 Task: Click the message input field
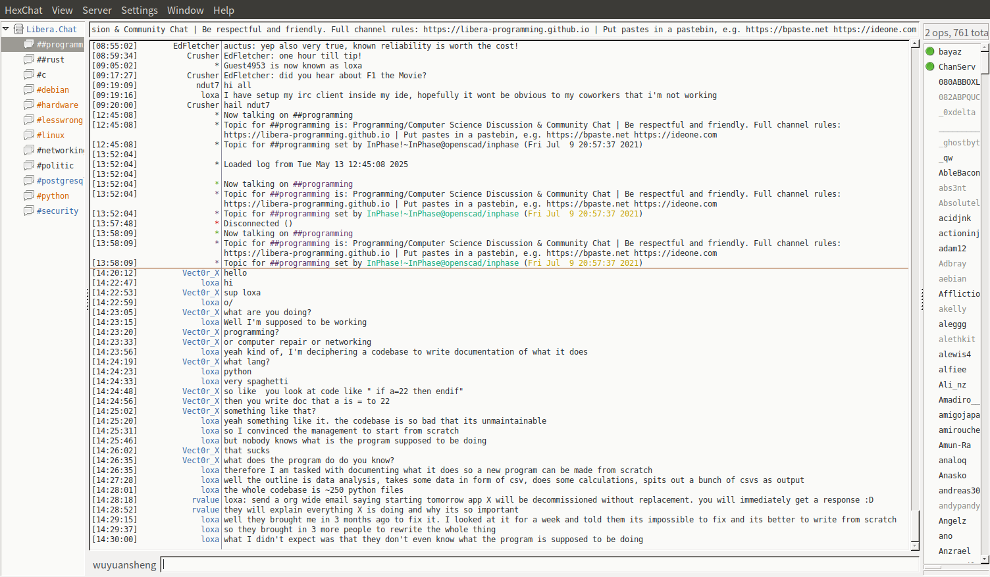click(540, 564)
